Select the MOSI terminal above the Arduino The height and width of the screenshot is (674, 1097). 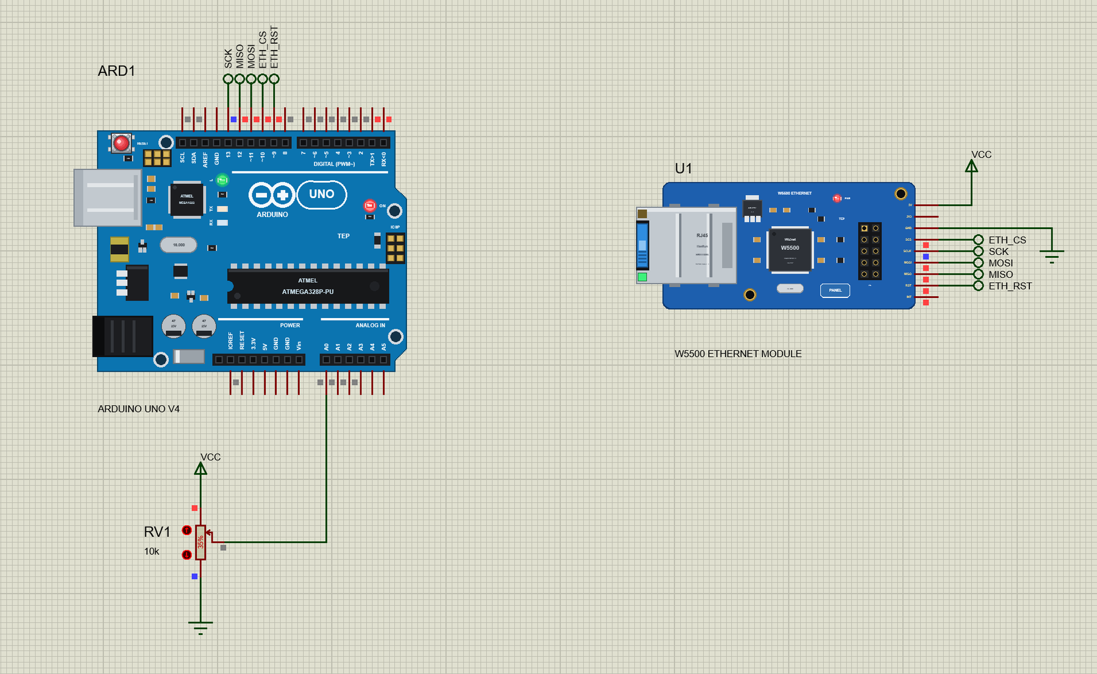pos(251,79)
